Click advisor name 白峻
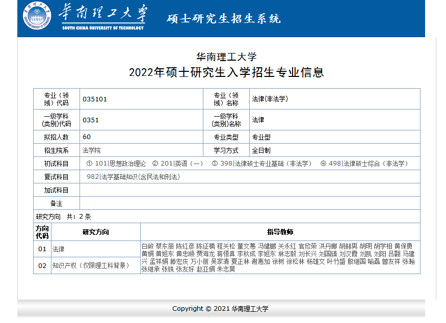The image size is (446, 323). coord(148,246)
